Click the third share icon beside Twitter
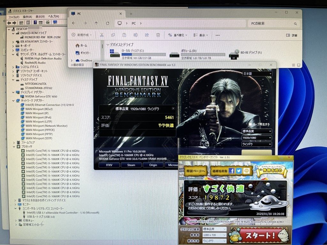Screen dimensions: 327x245 pos(247,171)
